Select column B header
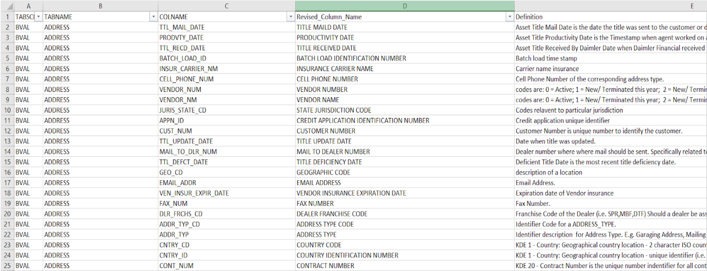The width and height of the screenshot is (707, 271). click(100, 6)
